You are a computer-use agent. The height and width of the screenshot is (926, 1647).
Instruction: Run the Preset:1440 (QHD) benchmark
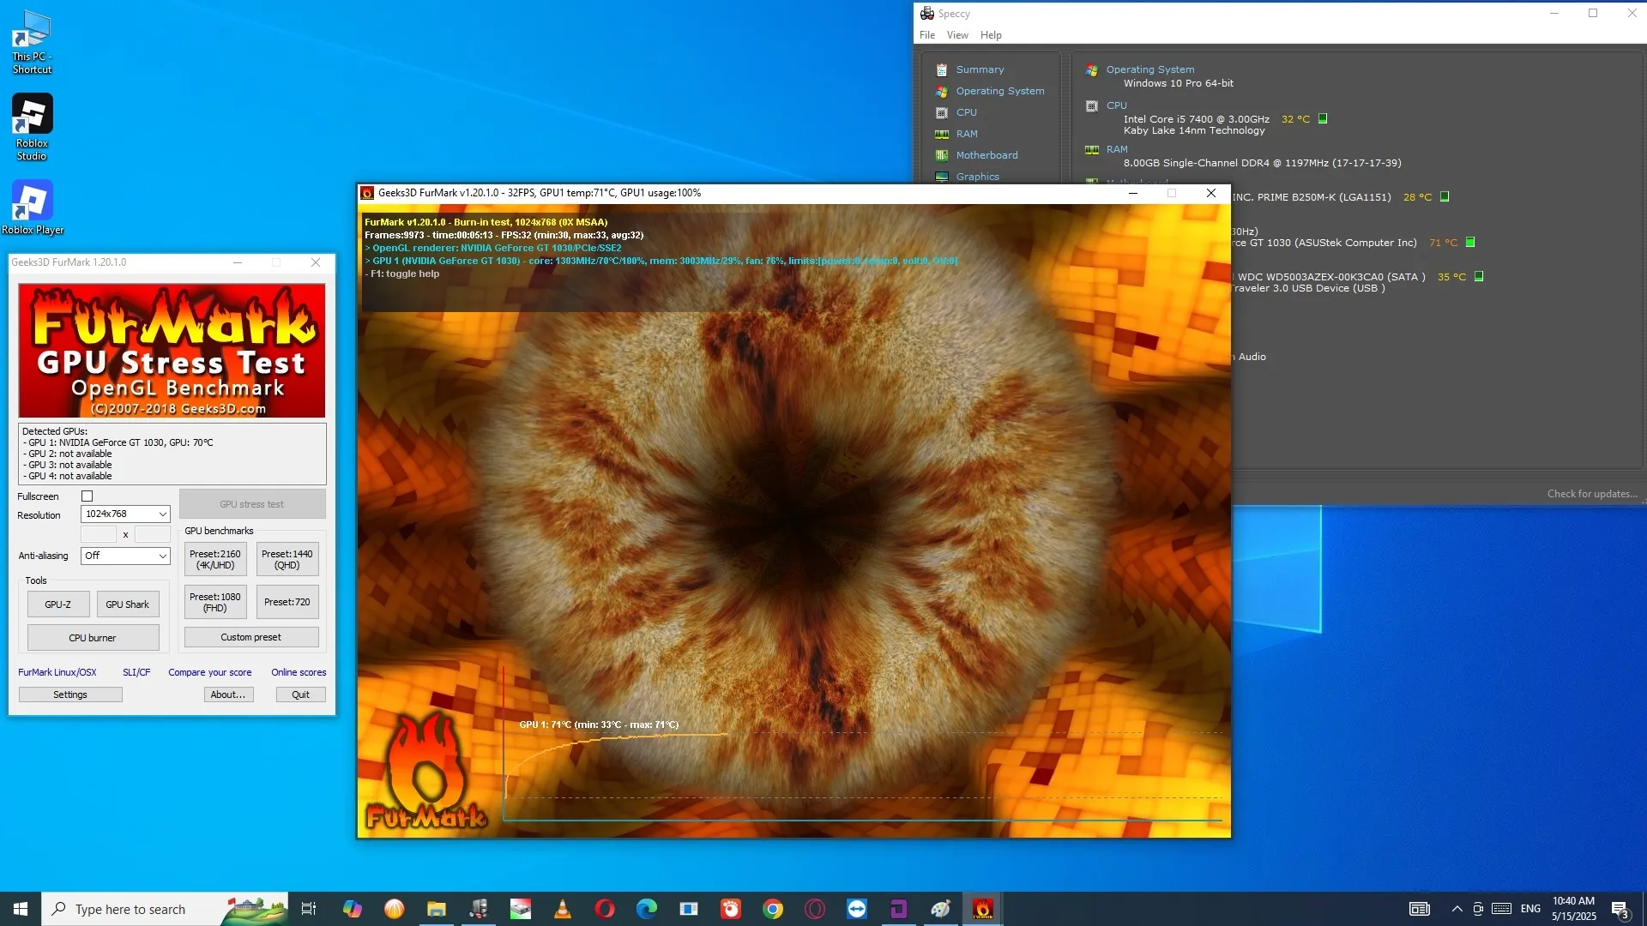pyautogui.click(x=287, y=559)
